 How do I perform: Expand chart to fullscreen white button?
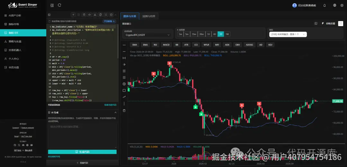341,23
